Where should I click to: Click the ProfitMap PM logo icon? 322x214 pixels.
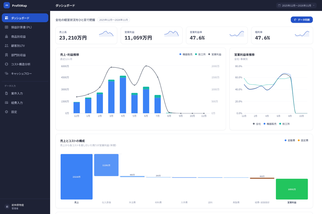tap(7, 5)
